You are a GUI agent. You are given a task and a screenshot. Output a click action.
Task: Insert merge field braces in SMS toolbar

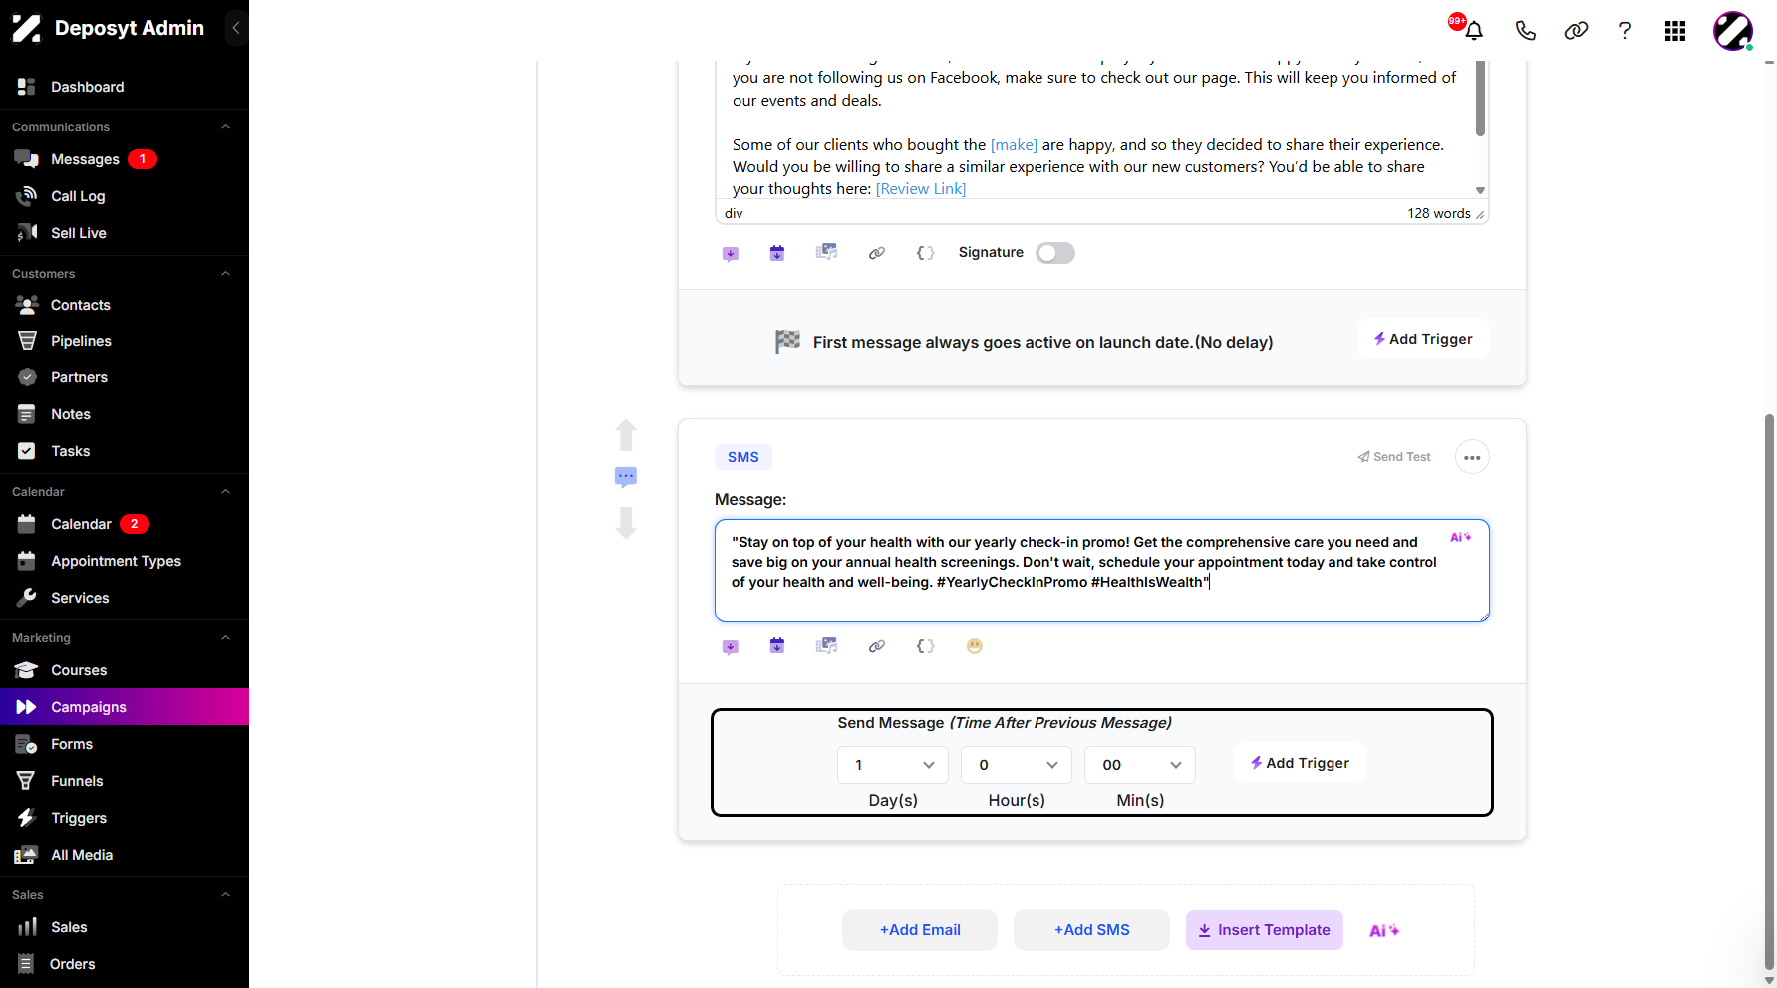click(926, 646)
